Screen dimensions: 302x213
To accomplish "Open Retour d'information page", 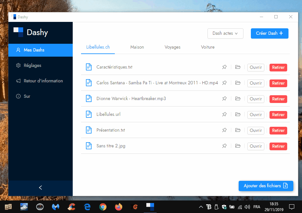I will 41,81.
